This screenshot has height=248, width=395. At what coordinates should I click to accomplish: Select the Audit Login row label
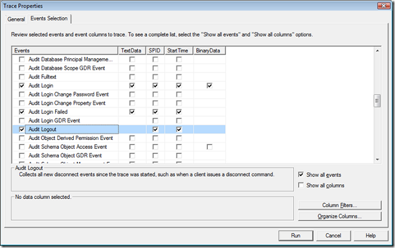point(41,85)
